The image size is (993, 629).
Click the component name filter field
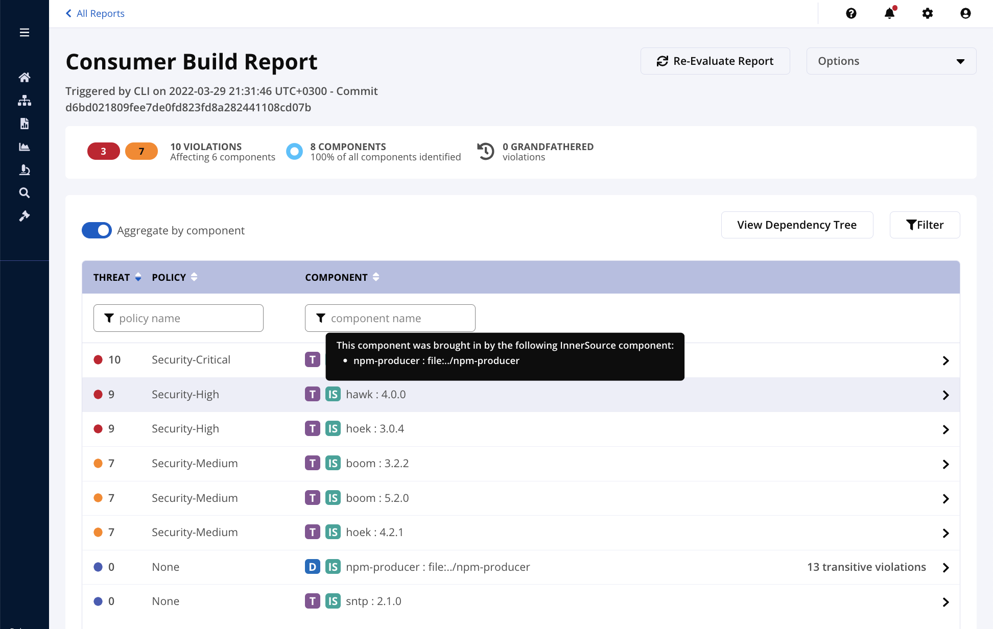[x=390, y=319]
